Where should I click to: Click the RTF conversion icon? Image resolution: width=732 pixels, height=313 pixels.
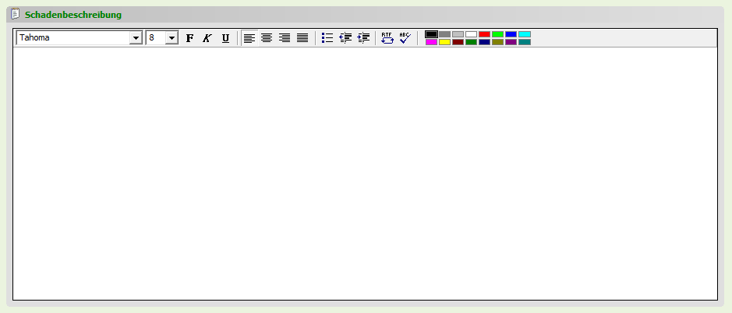pos(387,38)
